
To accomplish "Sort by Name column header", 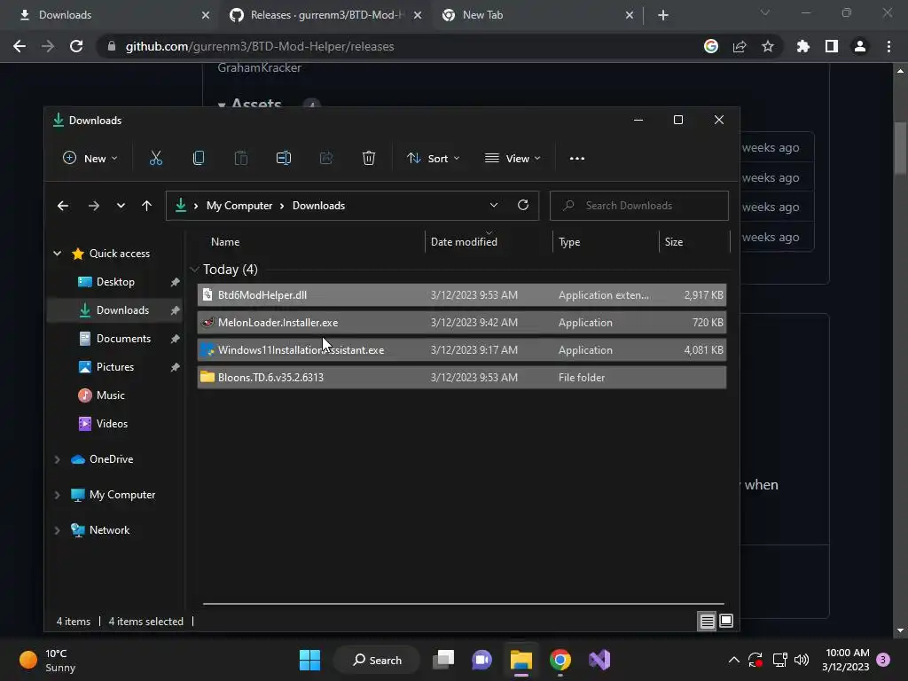I will pos(225,242).
